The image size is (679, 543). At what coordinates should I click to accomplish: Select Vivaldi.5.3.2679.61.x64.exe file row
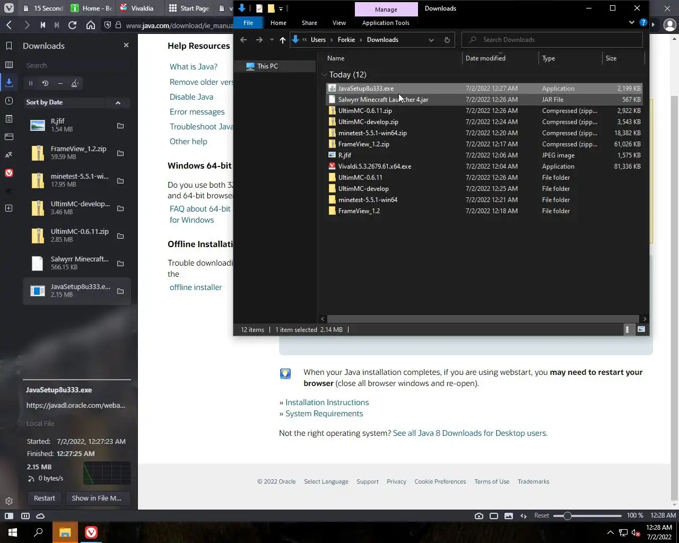pyautogui.click(x=483, y=167)
